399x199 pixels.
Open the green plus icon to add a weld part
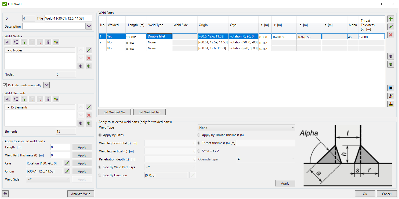tap(391, 19)
